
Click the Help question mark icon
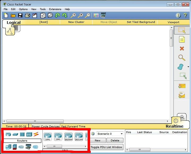185,15
